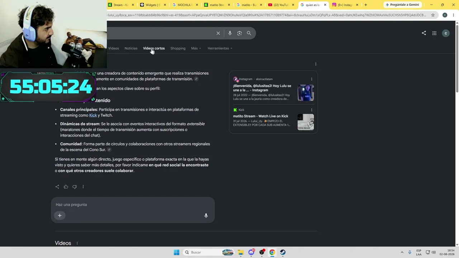Image resolution: width=459 pixels, height=258 pixels.
Task: Give the AI answer a thumbs down
Action: pos(75,187)
